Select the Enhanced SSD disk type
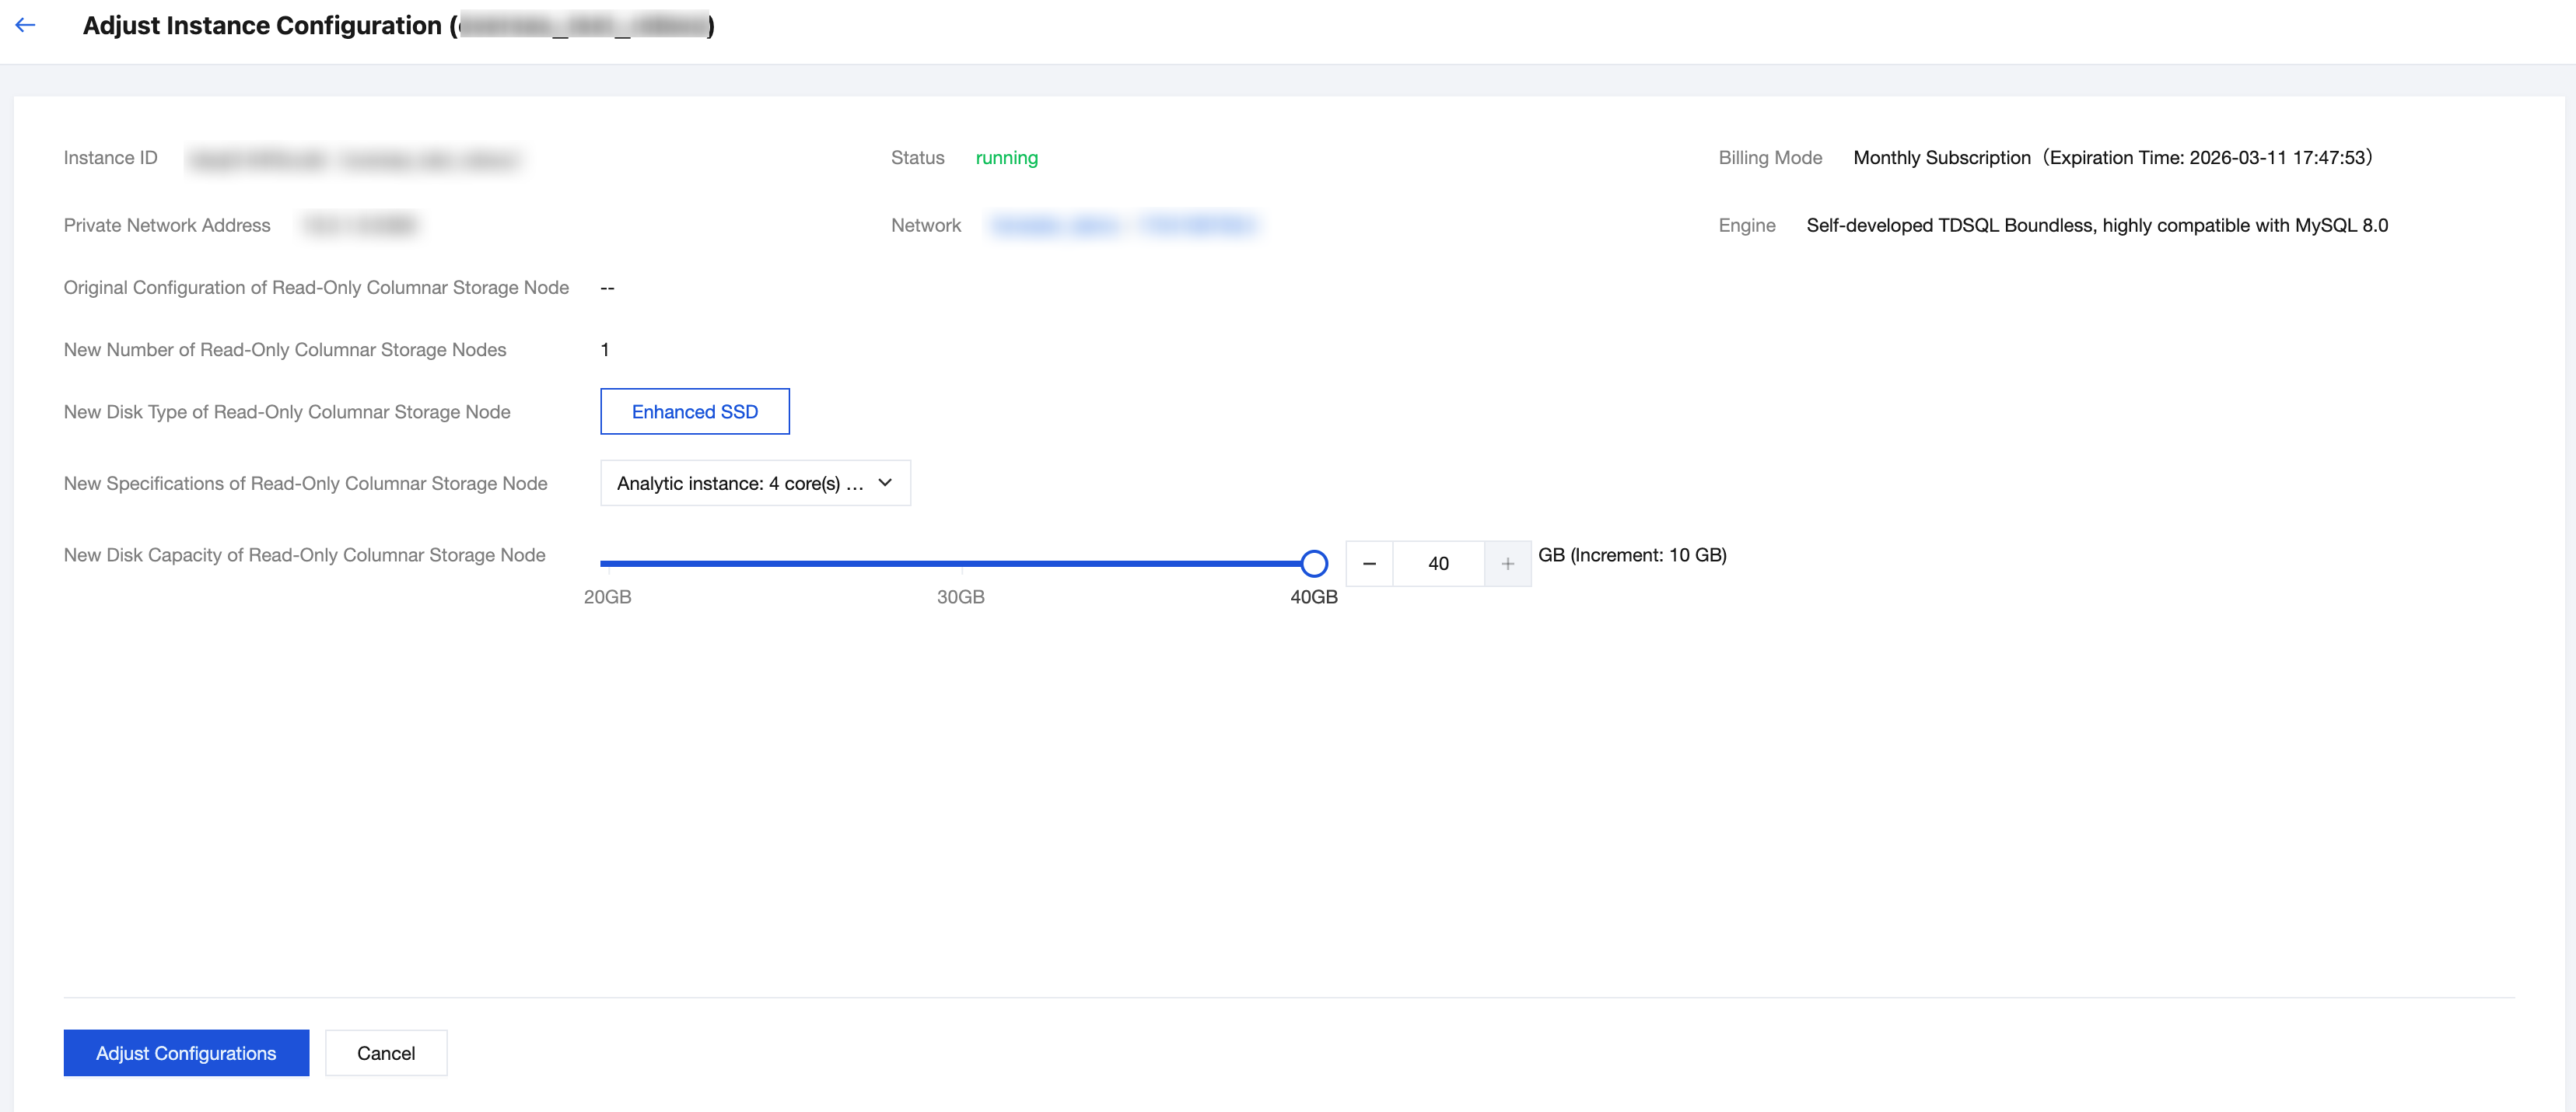The image size is (2576, 1112). [x=694, y=412]
